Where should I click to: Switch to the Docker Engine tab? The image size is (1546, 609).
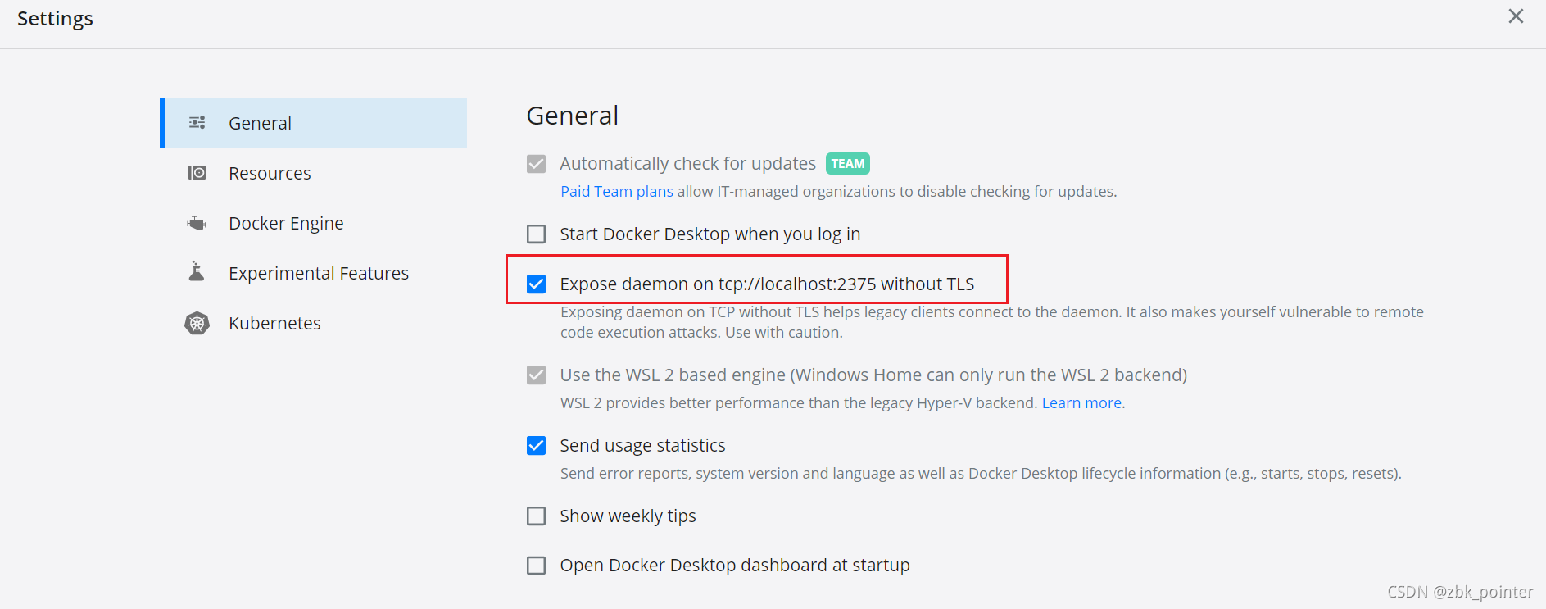pyautogui.click(x=286, y=224)
